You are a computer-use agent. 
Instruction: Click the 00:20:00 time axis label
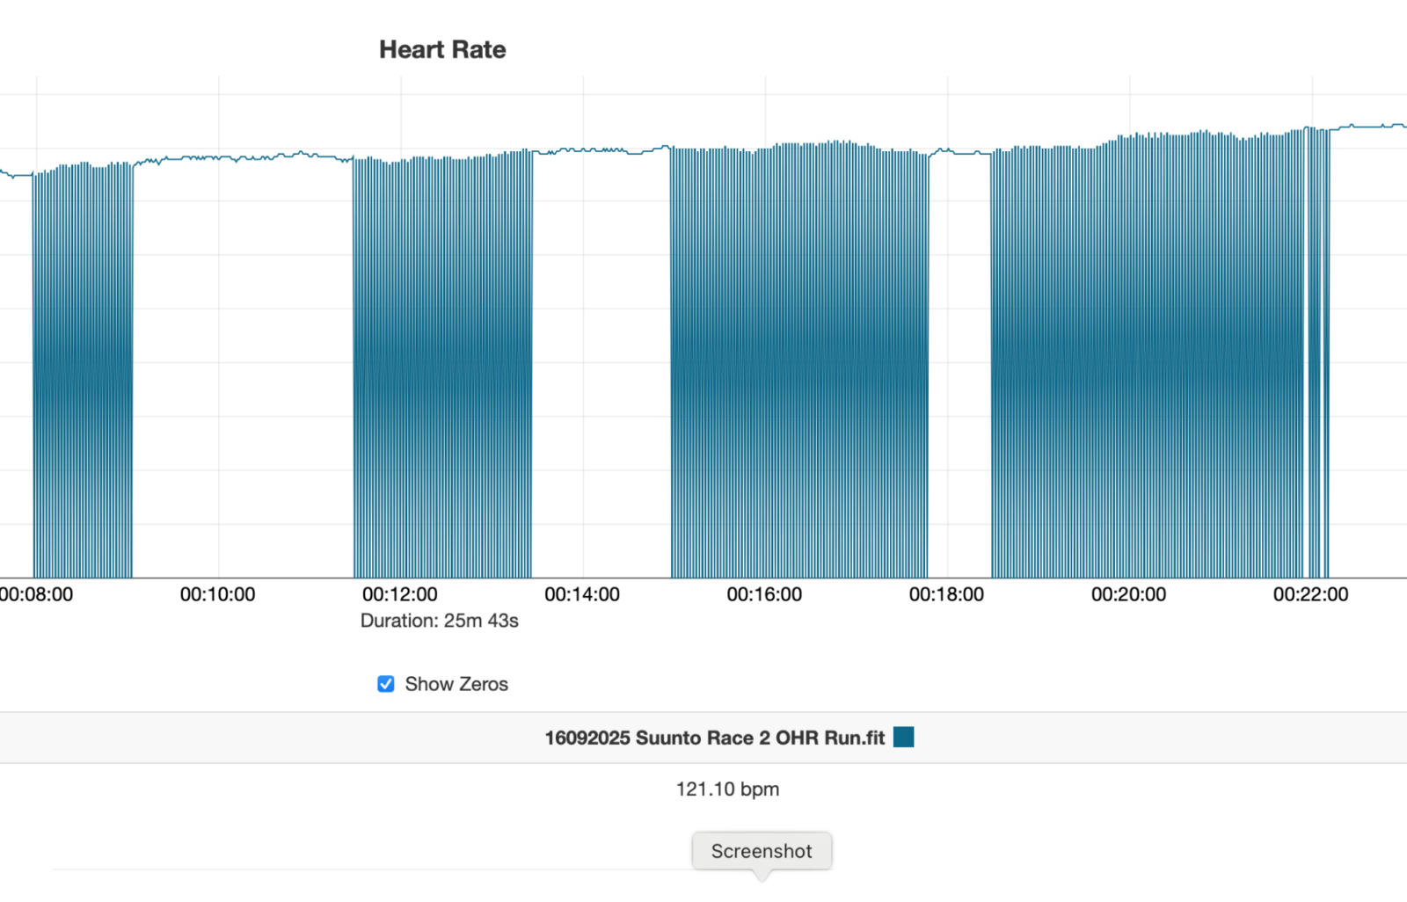click(x=1128, y=594)
